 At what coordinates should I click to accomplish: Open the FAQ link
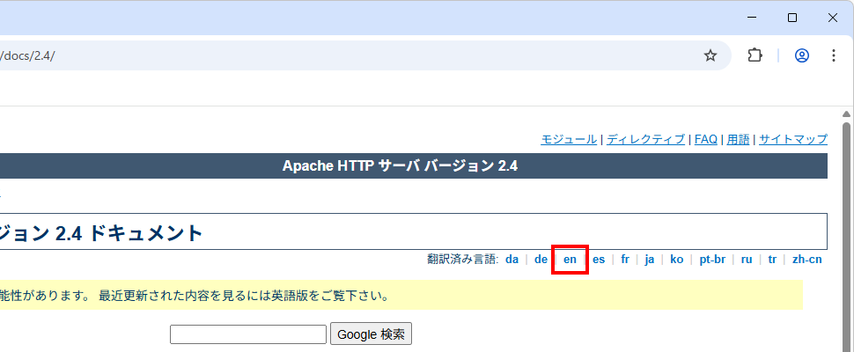tap(706, 139)
